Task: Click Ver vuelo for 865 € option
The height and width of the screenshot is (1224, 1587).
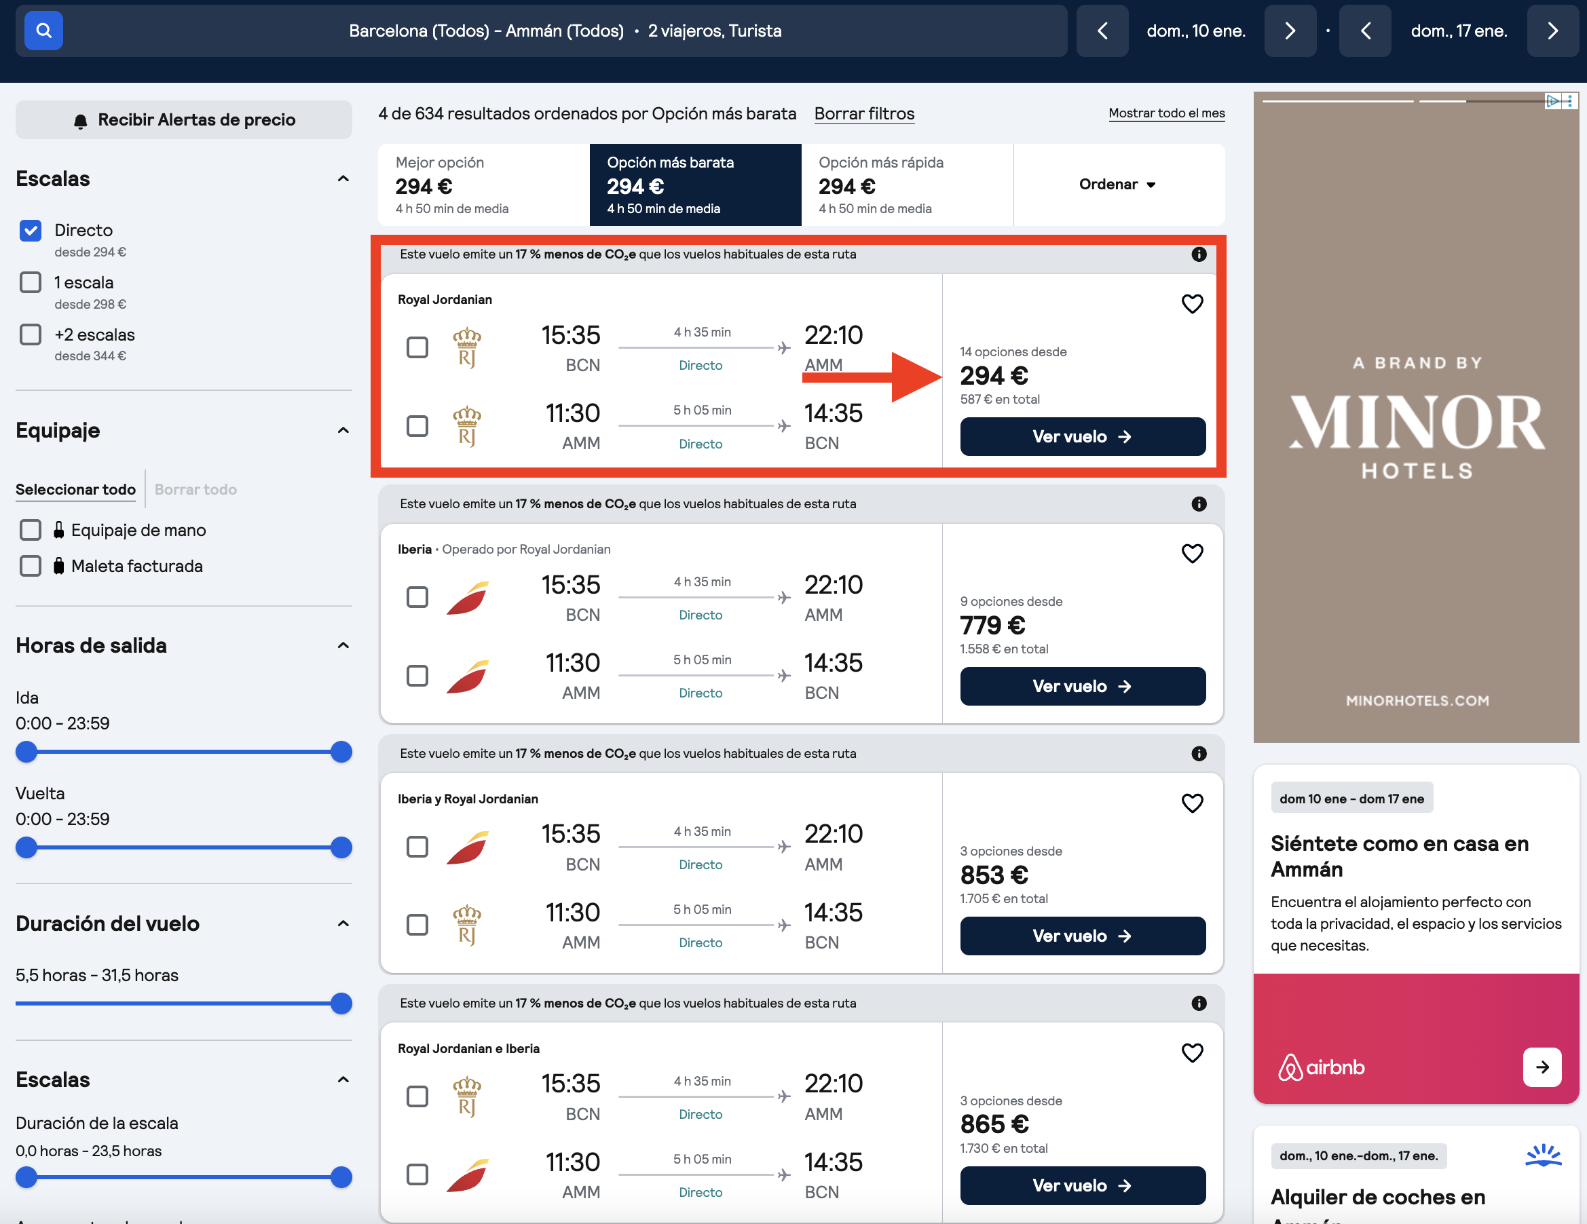Action: point(1083,1186)
